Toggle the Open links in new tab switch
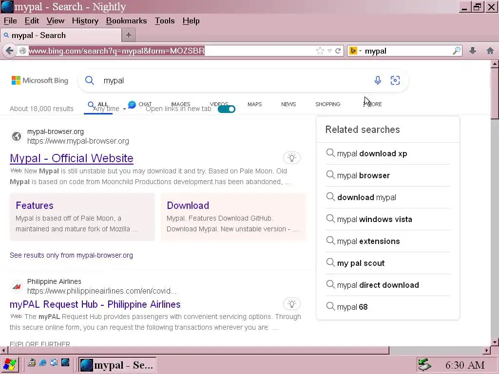Screen dimensions: 499x374 pos(227,109)
